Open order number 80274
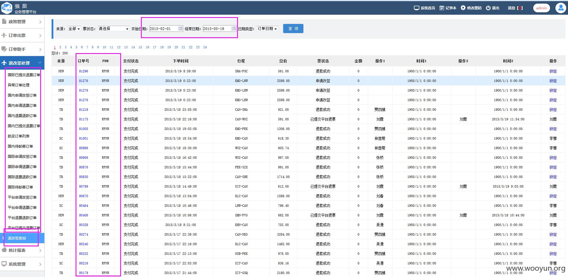Viewport: 568px width, 277px height. (x=84, y=234)
